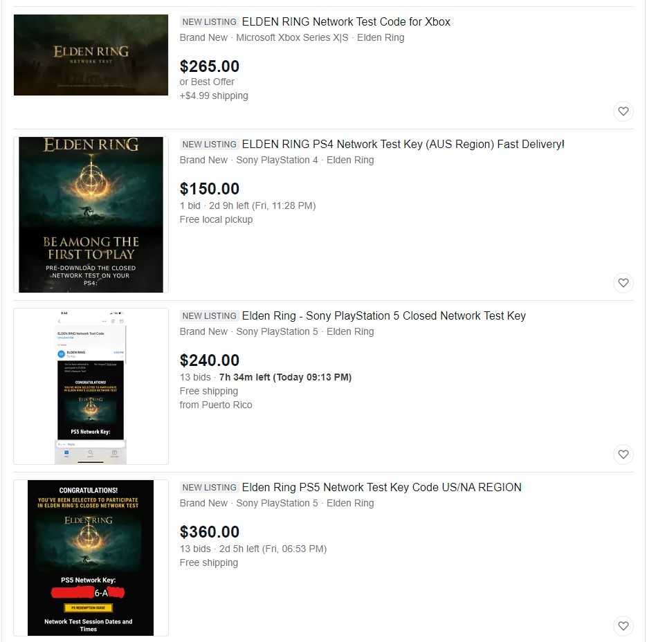Open ELDEN RING Network Test Code for Xbox title
Screen dimensions: 647x642
tap(346, 21)
